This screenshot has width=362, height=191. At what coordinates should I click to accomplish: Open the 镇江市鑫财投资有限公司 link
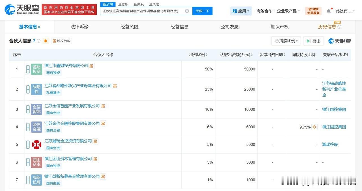[x=66, y=66]
